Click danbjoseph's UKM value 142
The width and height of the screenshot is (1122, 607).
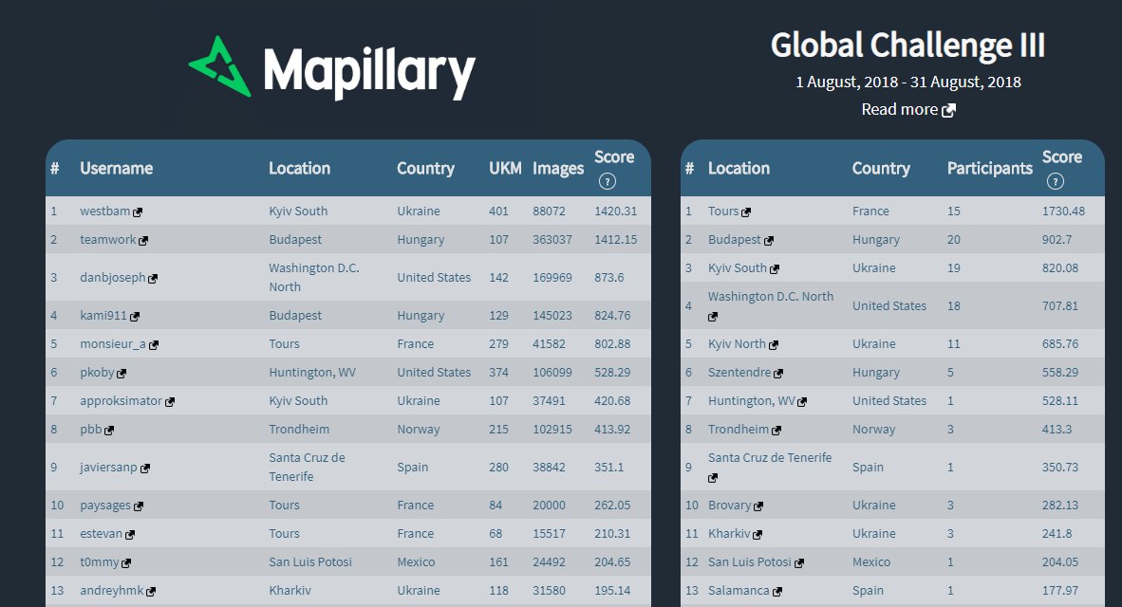pyautogui.click(x=498, y=277)
